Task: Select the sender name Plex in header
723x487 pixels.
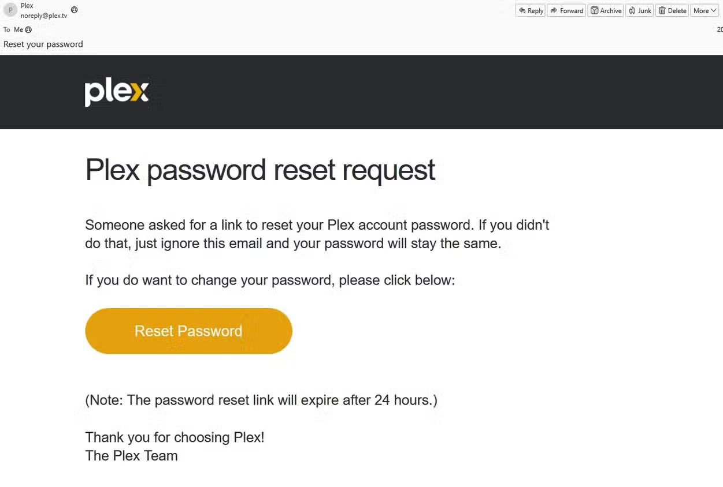Action: point(27,6)
